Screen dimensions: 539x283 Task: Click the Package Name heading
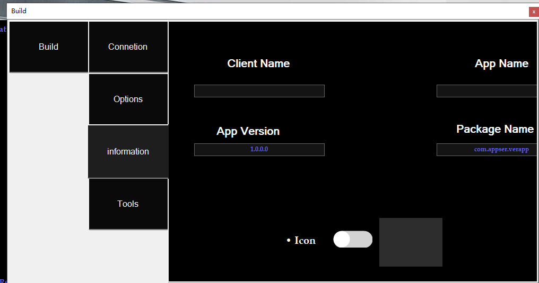click(494, 129)
